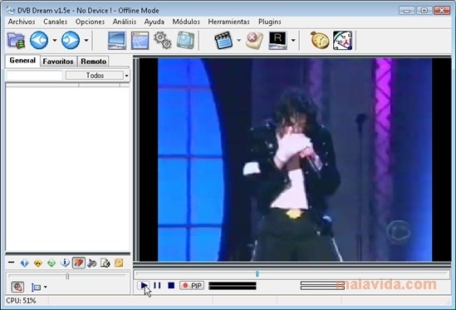Toggle the PIP record button
The image size is (456, 310).
192,286
